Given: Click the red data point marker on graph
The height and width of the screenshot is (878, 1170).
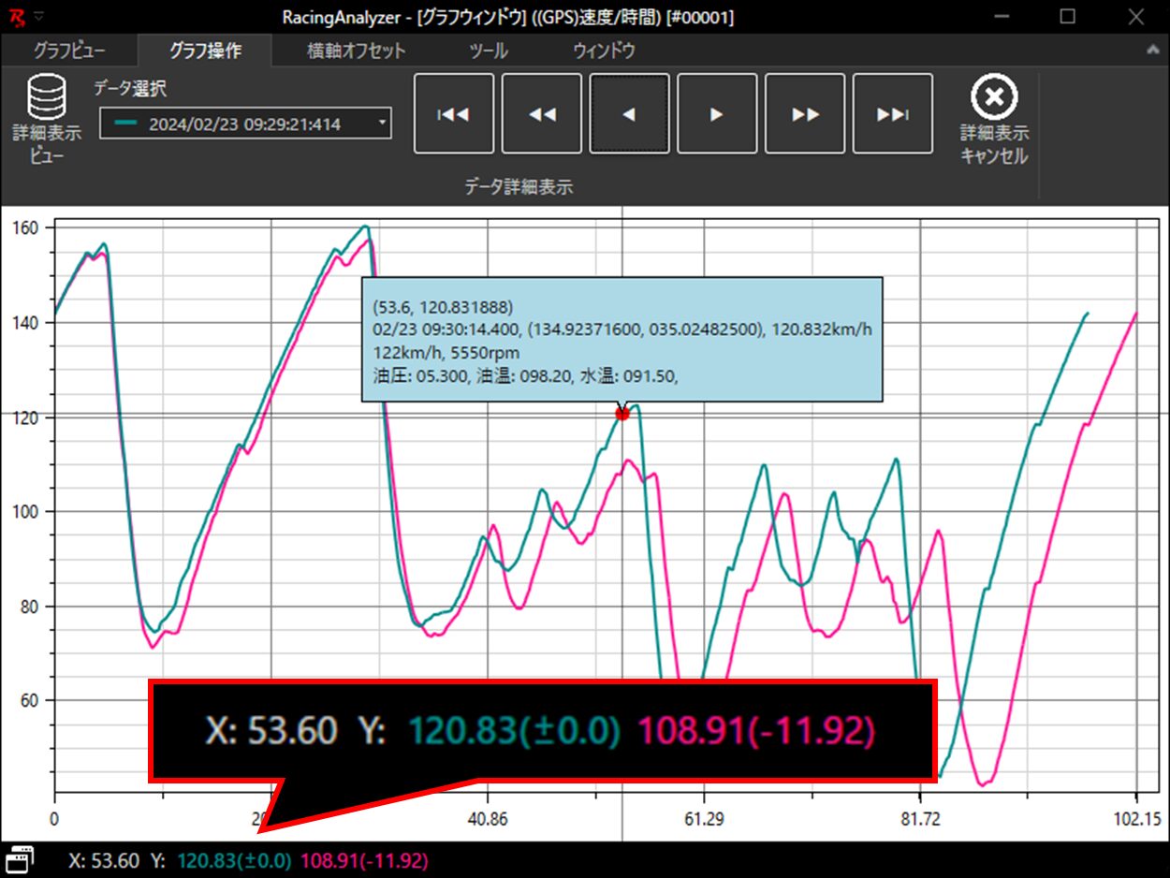Looking at the screenshot, I should click(x=622, y=413).
